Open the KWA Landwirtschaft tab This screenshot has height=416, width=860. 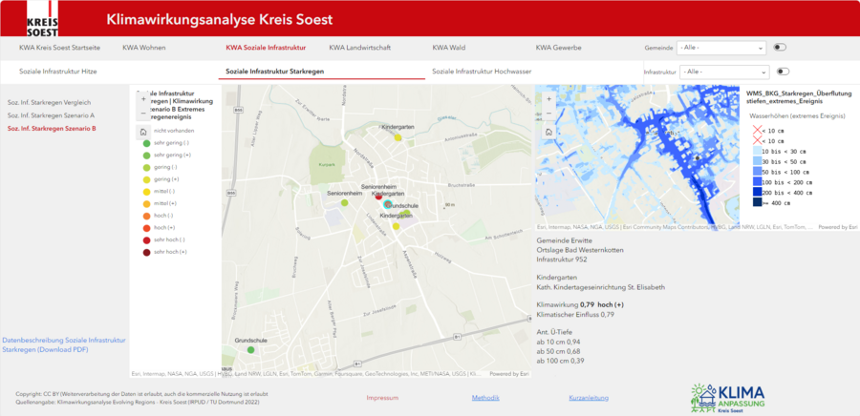click(x=358, y=47)
